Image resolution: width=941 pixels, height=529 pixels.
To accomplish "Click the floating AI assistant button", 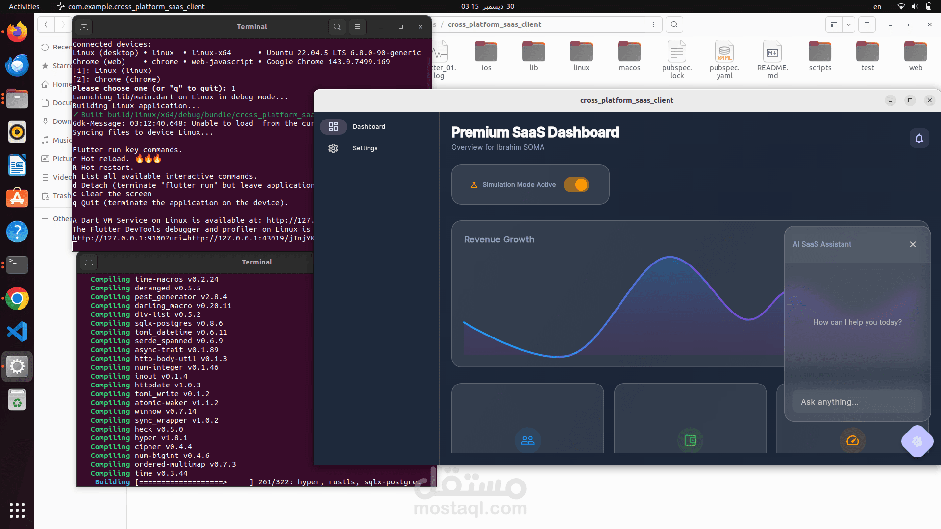I will coord(917,441).
